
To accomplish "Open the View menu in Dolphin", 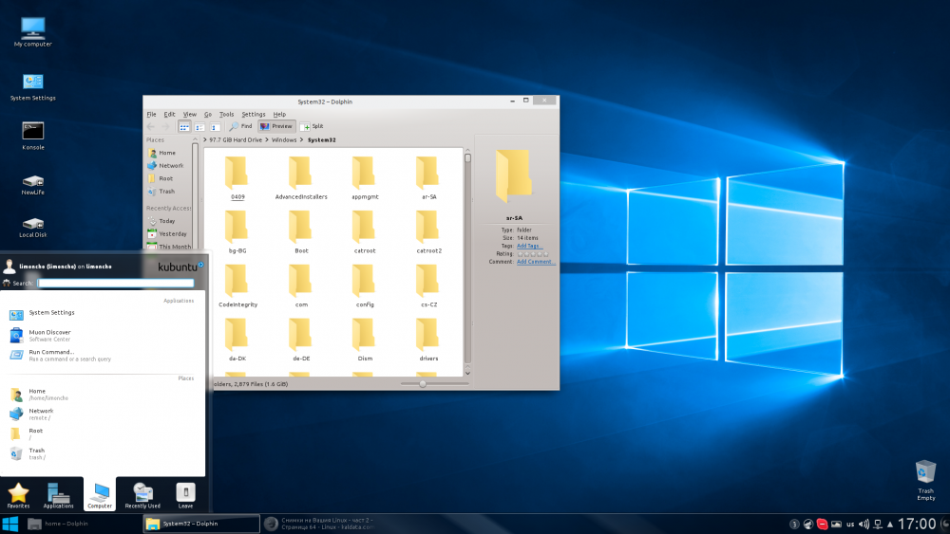I will click(x=190, y=115).
